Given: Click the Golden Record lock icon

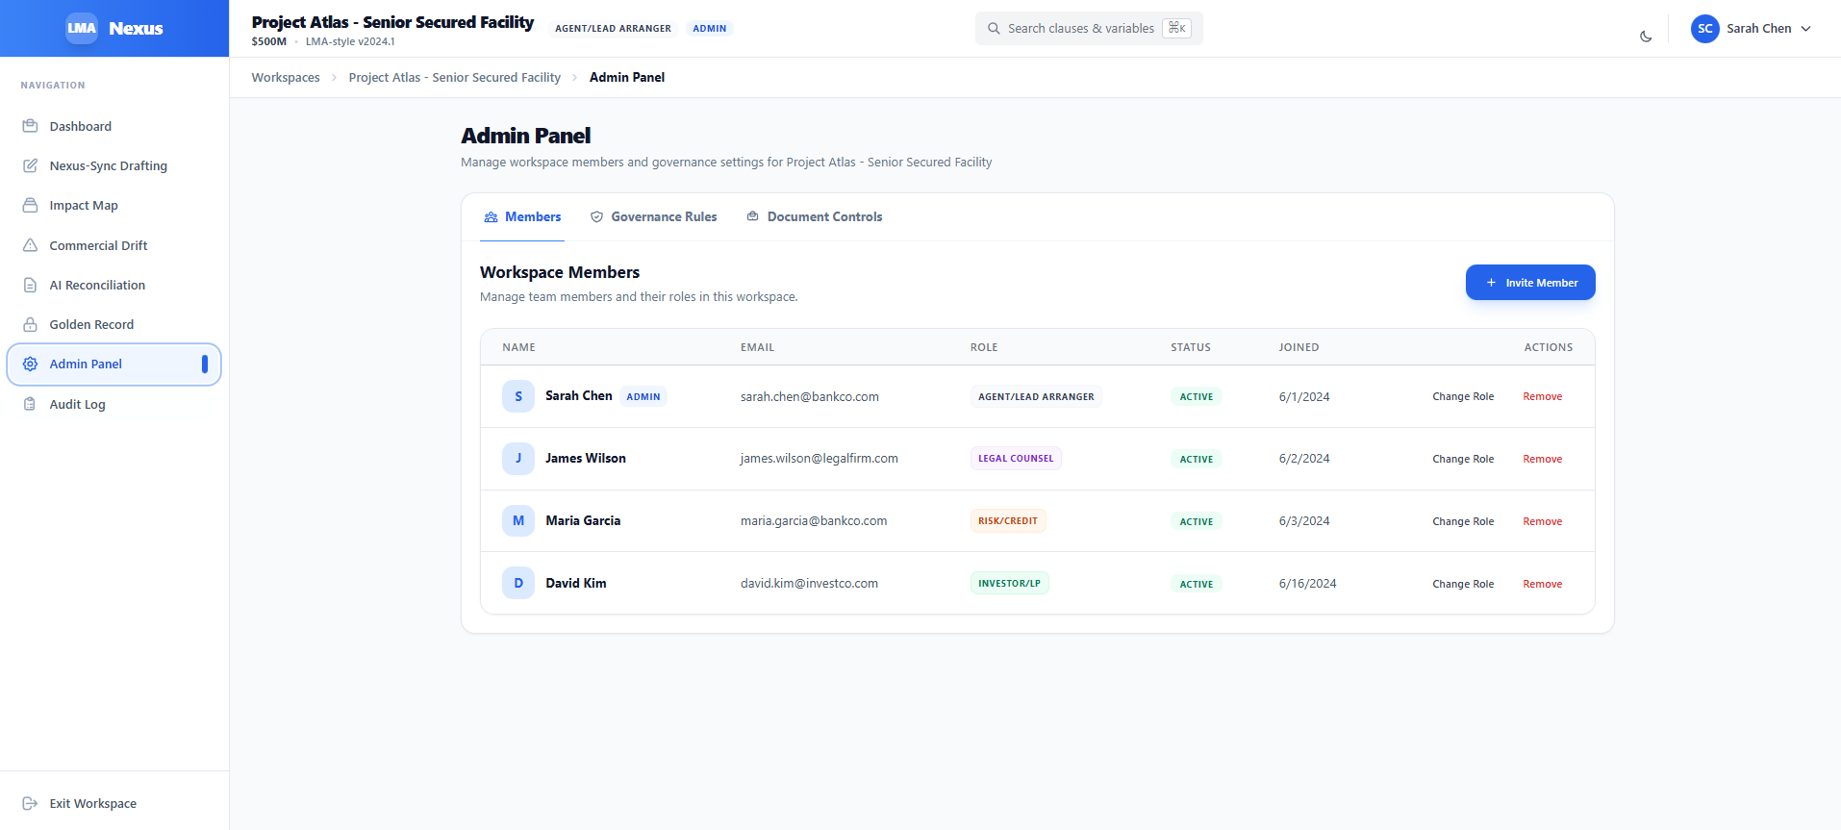Looking at the screenshot, I should (30, 324).
